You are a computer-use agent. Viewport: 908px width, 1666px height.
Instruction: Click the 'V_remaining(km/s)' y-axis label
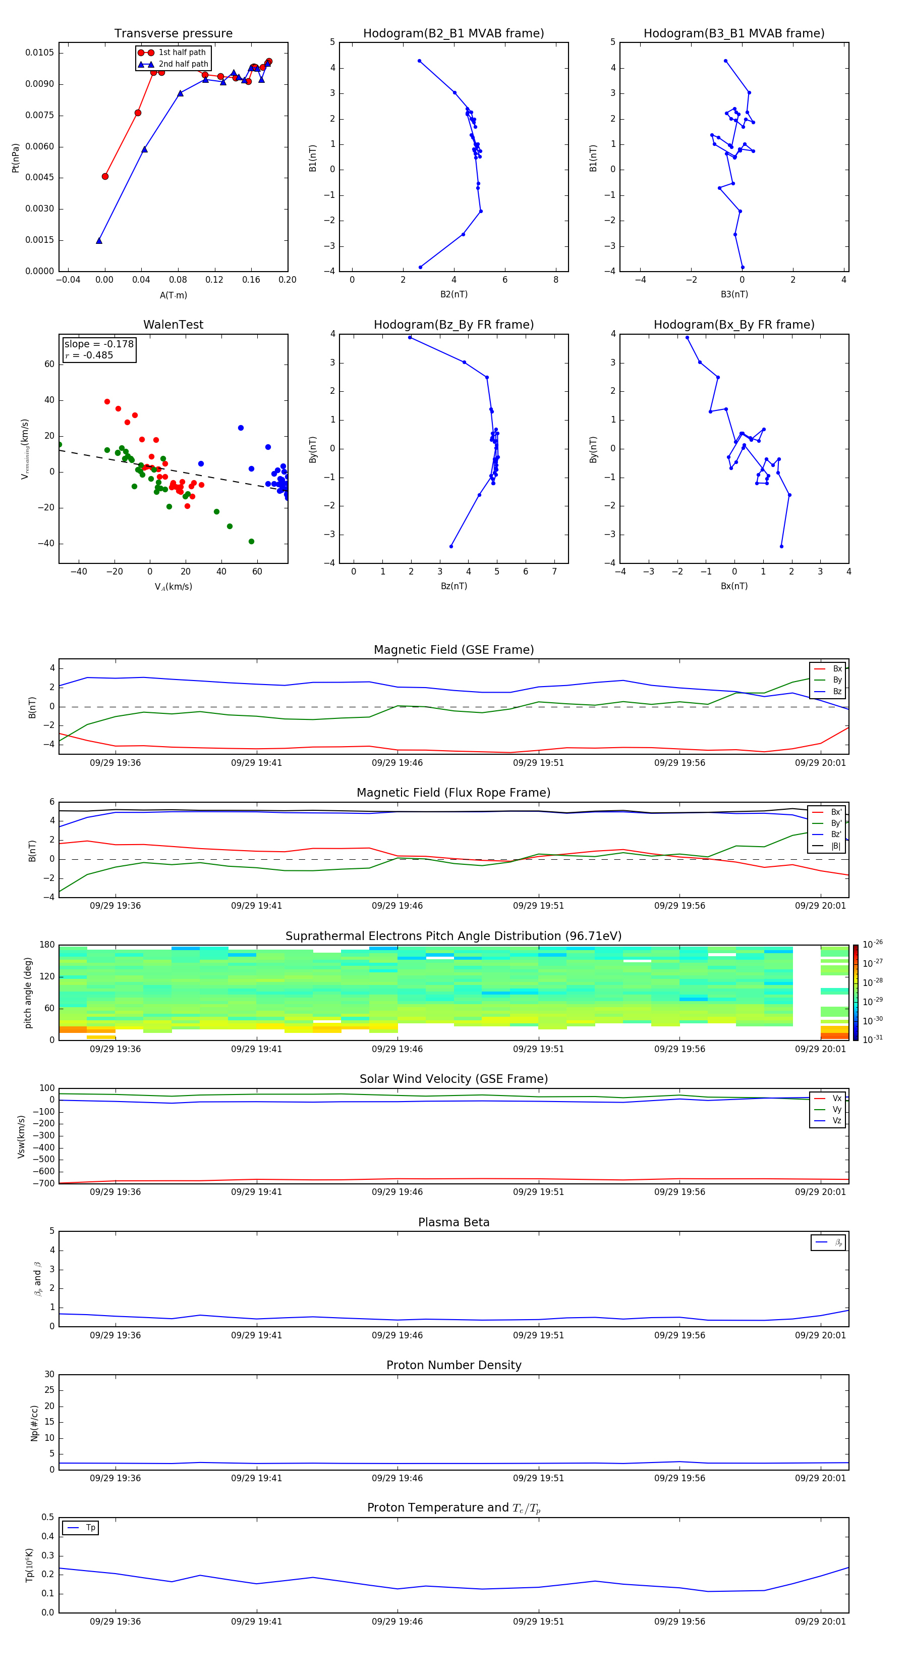tap(25, 449)
